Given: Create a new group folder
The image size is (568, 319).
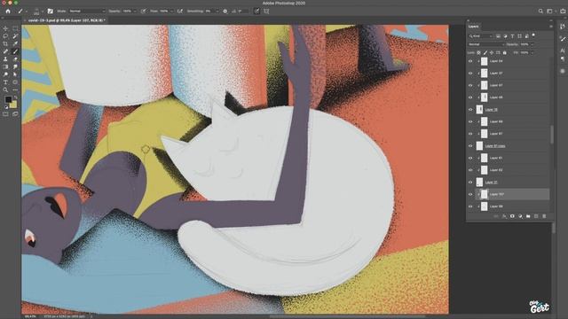Looking at the screenshot, I should coord(528,216).
